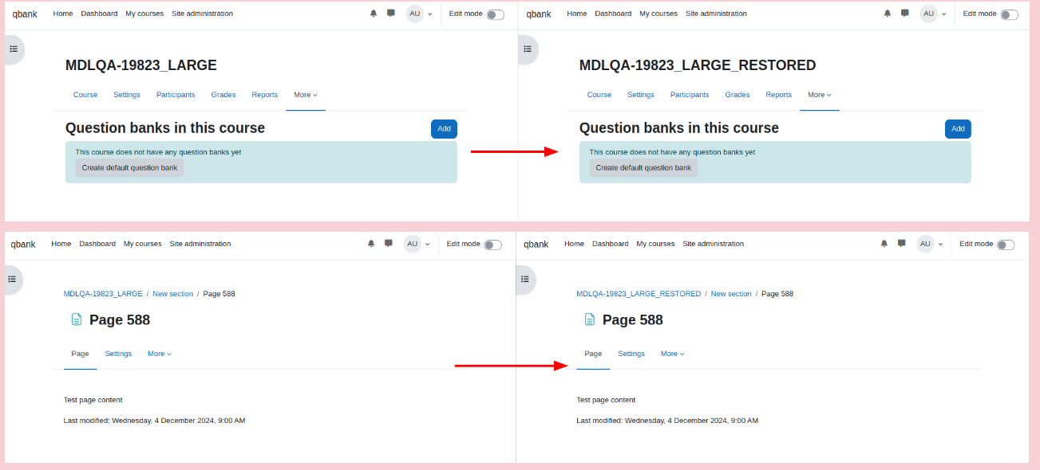Go to Home in restored Page 588 panel
Image resolution: width=1040 pixels, height=470 pixels.
pyautogui.click(x=574, y=244)
